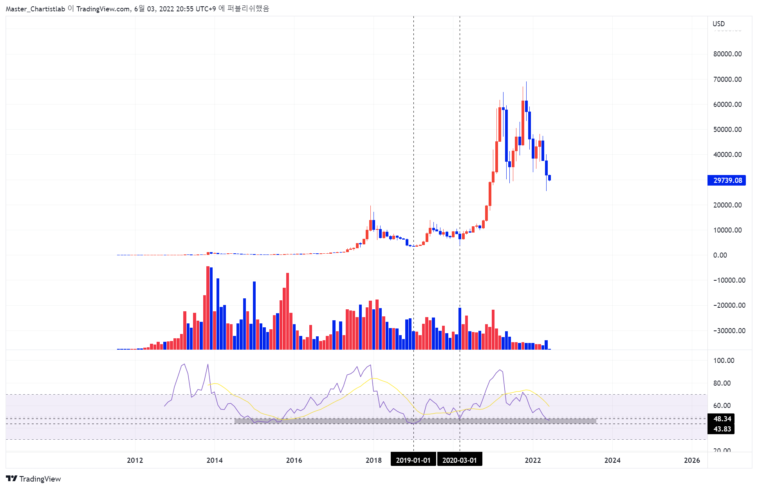This screenshot has width=758, height=489.
Task: Click the -10000.00 price axis label
Action: click(x=729, y=280)
